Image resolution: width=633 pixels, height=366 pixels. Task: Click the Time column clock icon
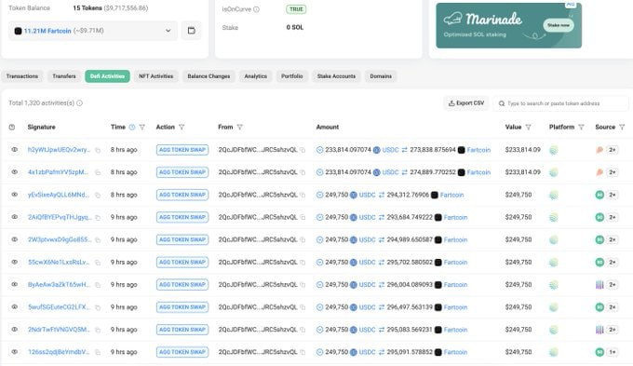[132, 127]
